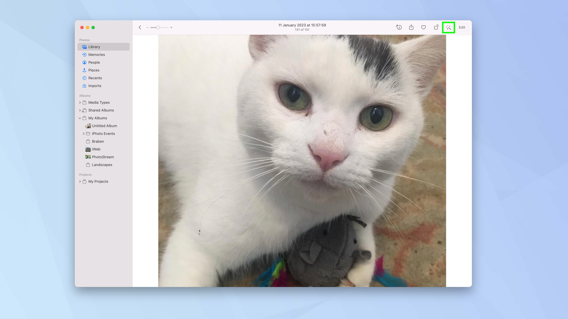
Task: Open the Library view
Action: (94, 46)
